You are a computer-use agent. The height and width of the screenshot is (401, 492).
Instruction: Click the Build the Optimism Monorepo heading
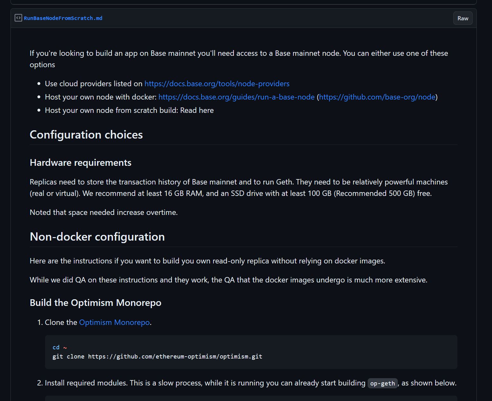(x=95, y=303)
